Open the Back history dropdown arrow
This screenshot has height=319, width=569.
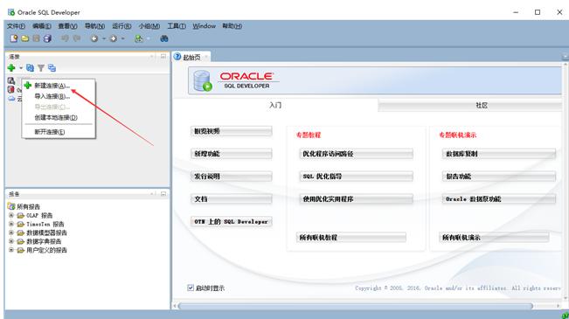(x=104, y=38)
